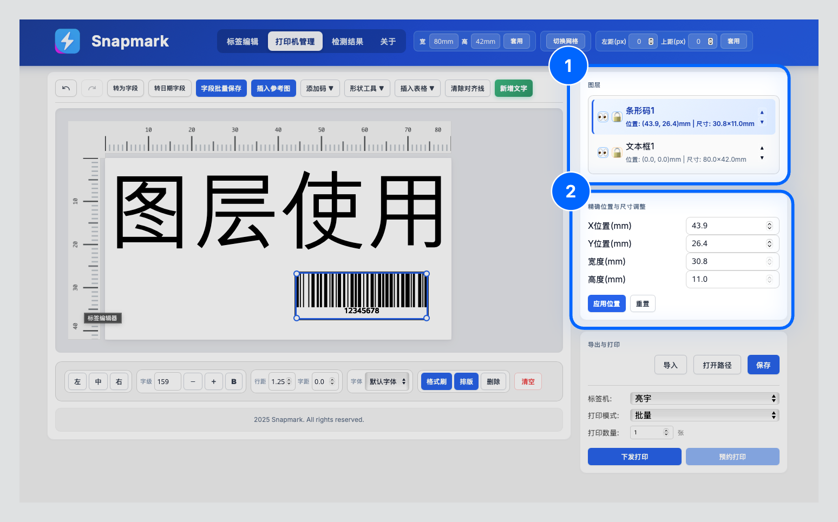Click the Undo arrow icon
The image size is (838, 522).
[66, 88]
